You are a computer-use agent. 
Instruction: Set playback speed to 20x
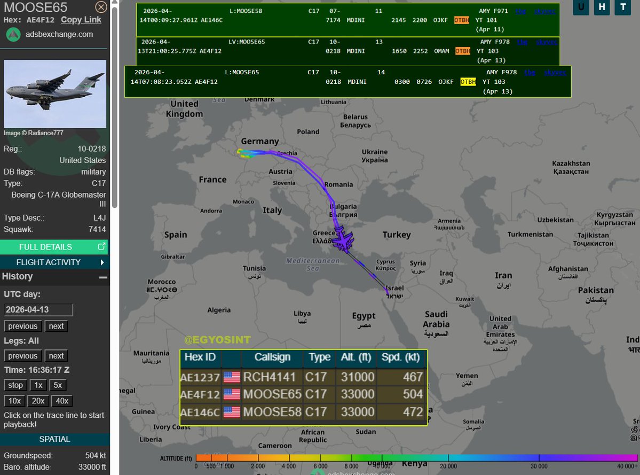point(38,401)
